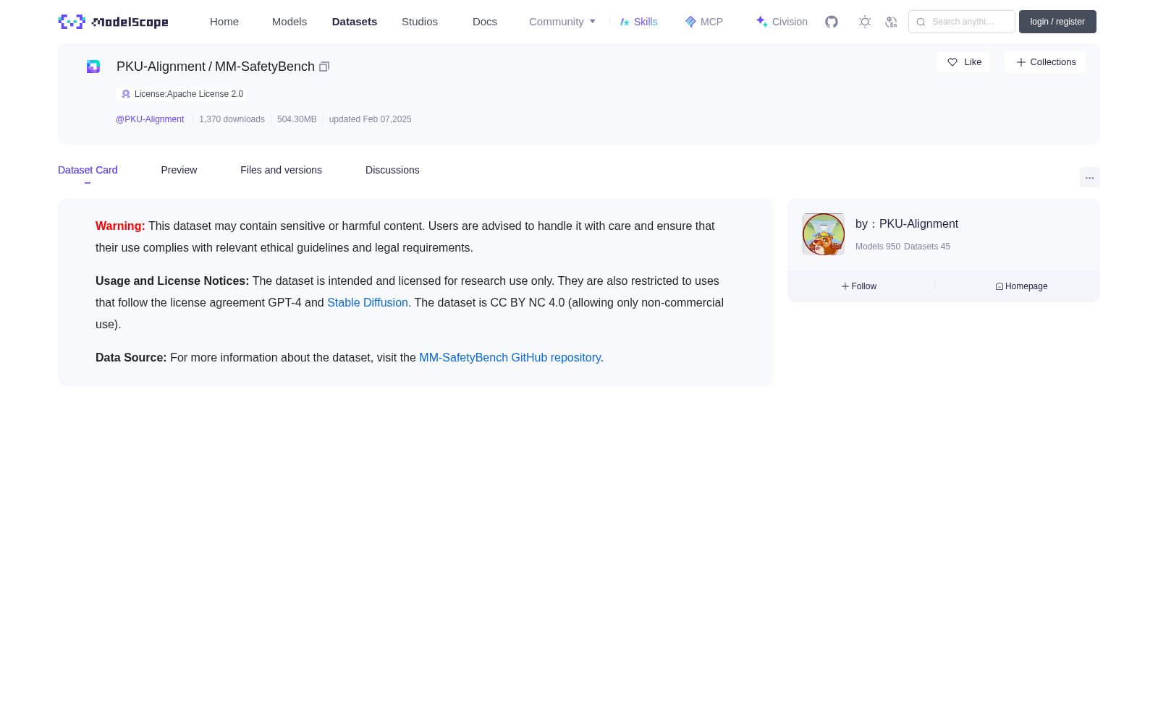The image size is (1158, 723).
Task: Click 'Models 950' in the owner card
Action: coord(878,247)
